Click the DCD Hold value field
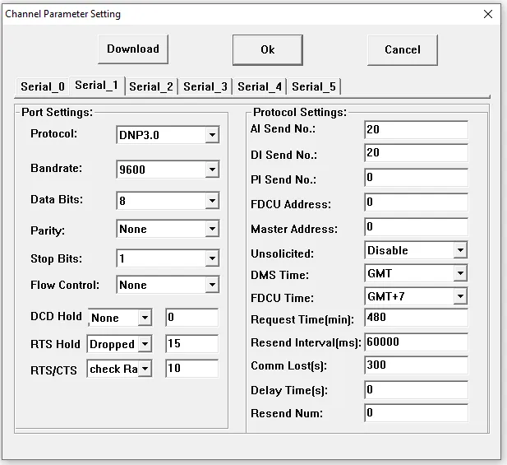 pyautogui.click(x=192, y=318)
